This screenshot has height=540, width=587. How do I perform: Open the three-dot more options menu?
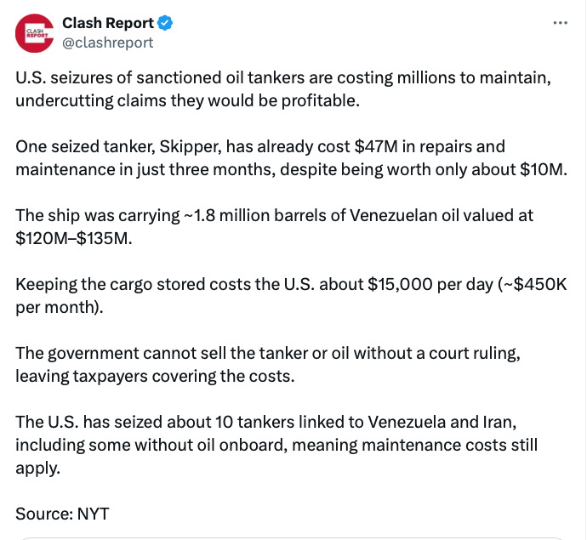pos(560,23)
